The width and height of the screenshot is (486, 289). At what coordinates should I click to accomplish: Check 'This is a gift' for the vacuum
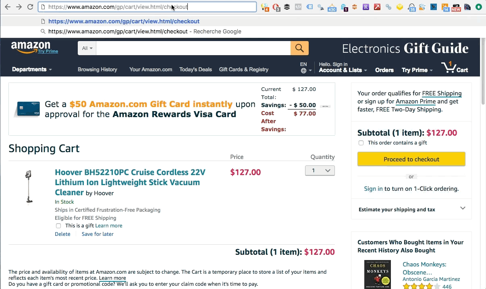tap(58, 226)
